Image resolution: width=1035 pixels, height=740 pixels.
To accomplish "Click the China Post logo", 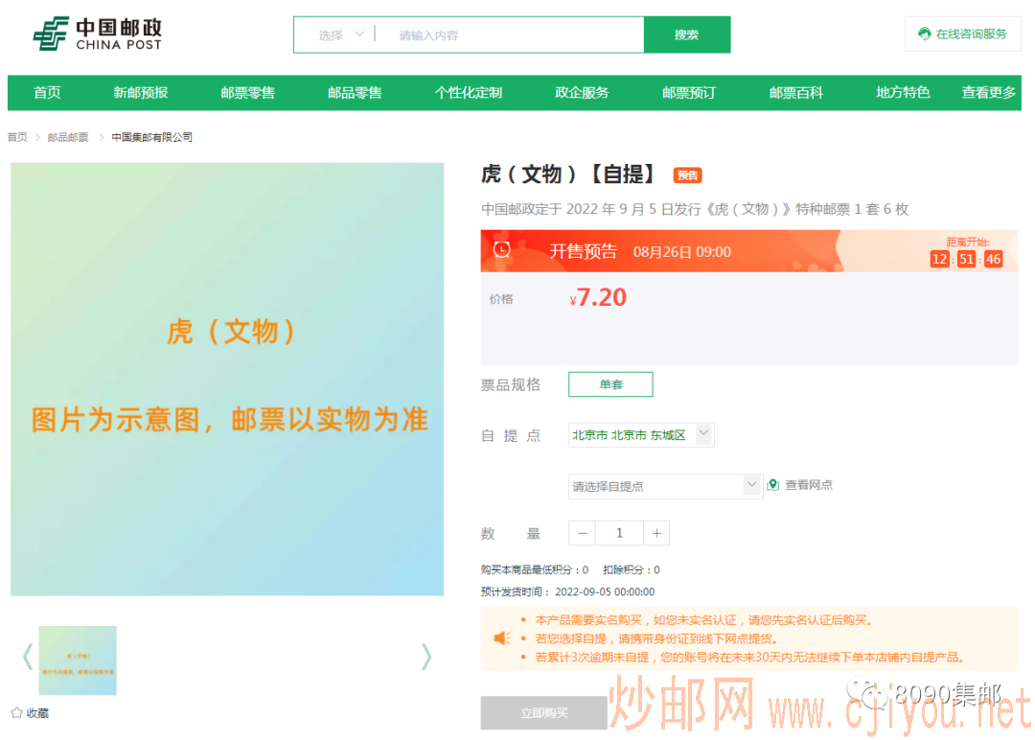I will 97,35.
